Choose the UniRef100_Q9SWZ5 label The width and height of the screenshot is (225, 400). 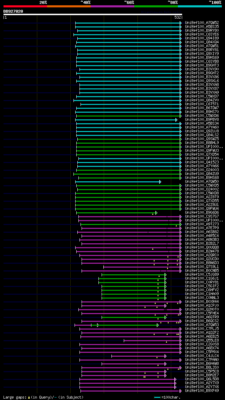click(x=202, y=139)
